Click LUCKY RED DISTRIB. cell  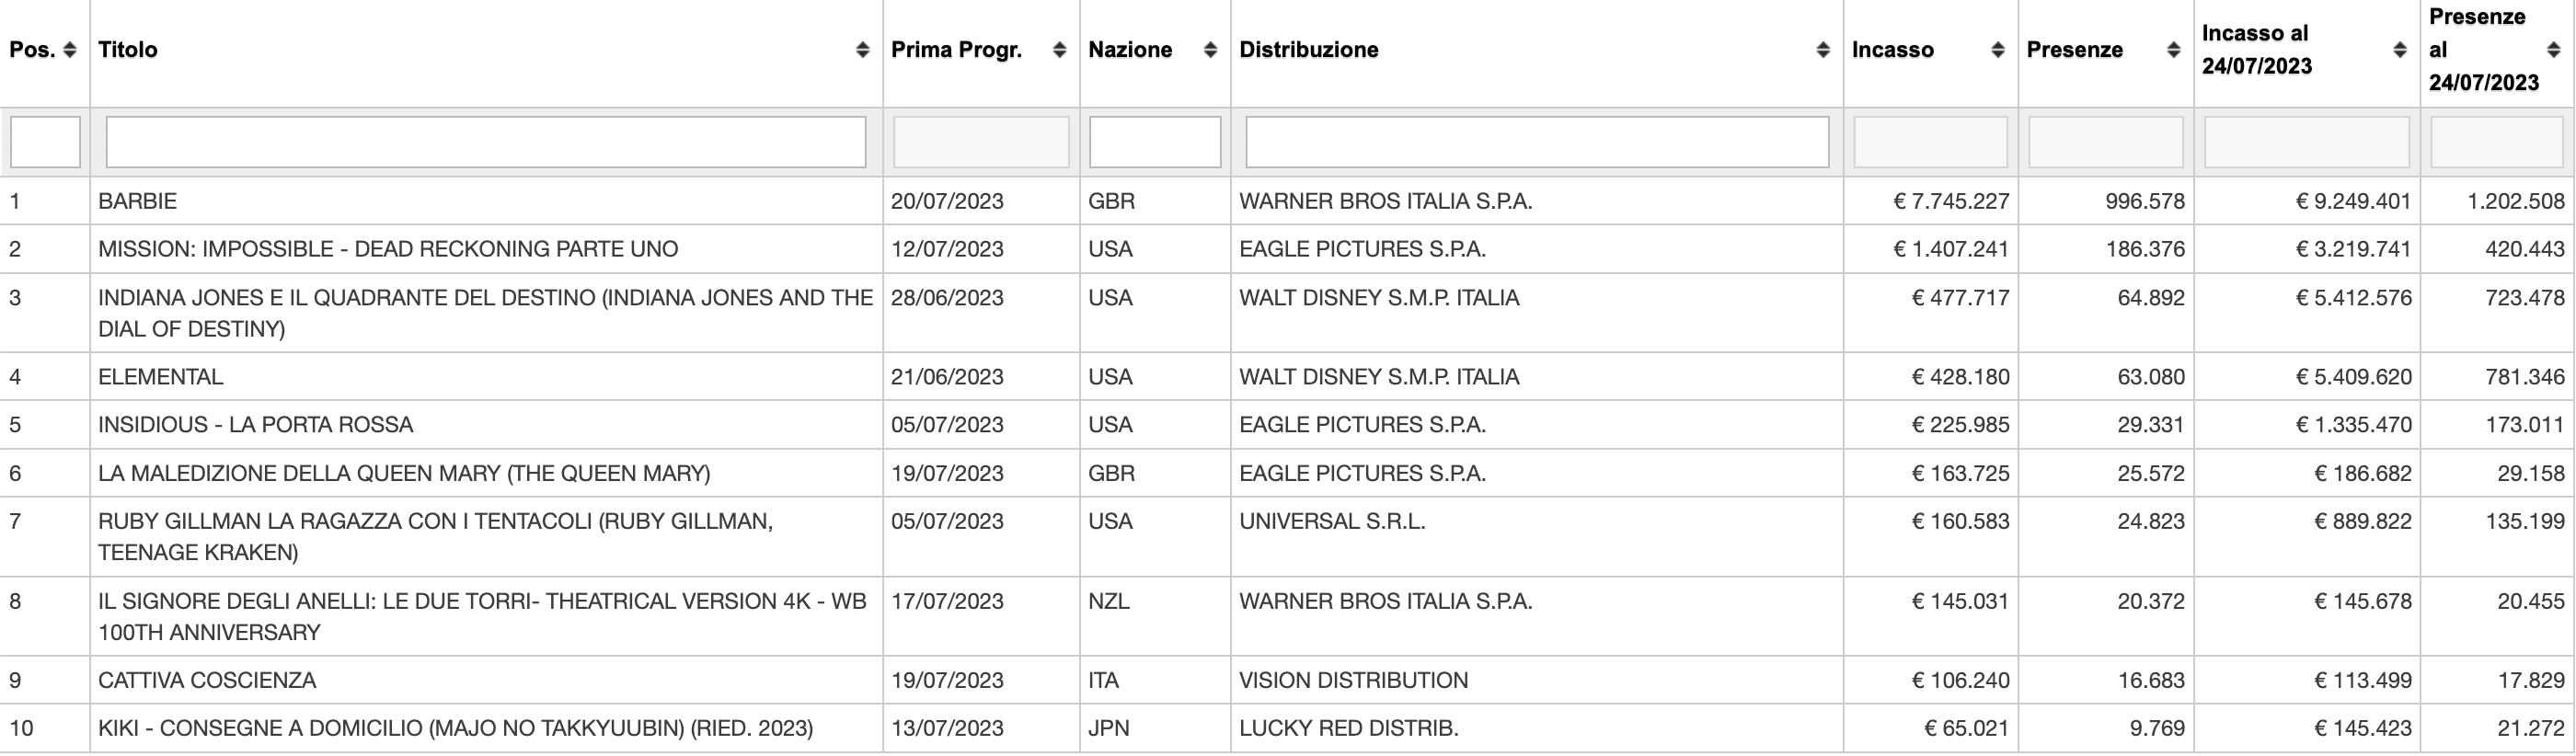pos(1349,729)
